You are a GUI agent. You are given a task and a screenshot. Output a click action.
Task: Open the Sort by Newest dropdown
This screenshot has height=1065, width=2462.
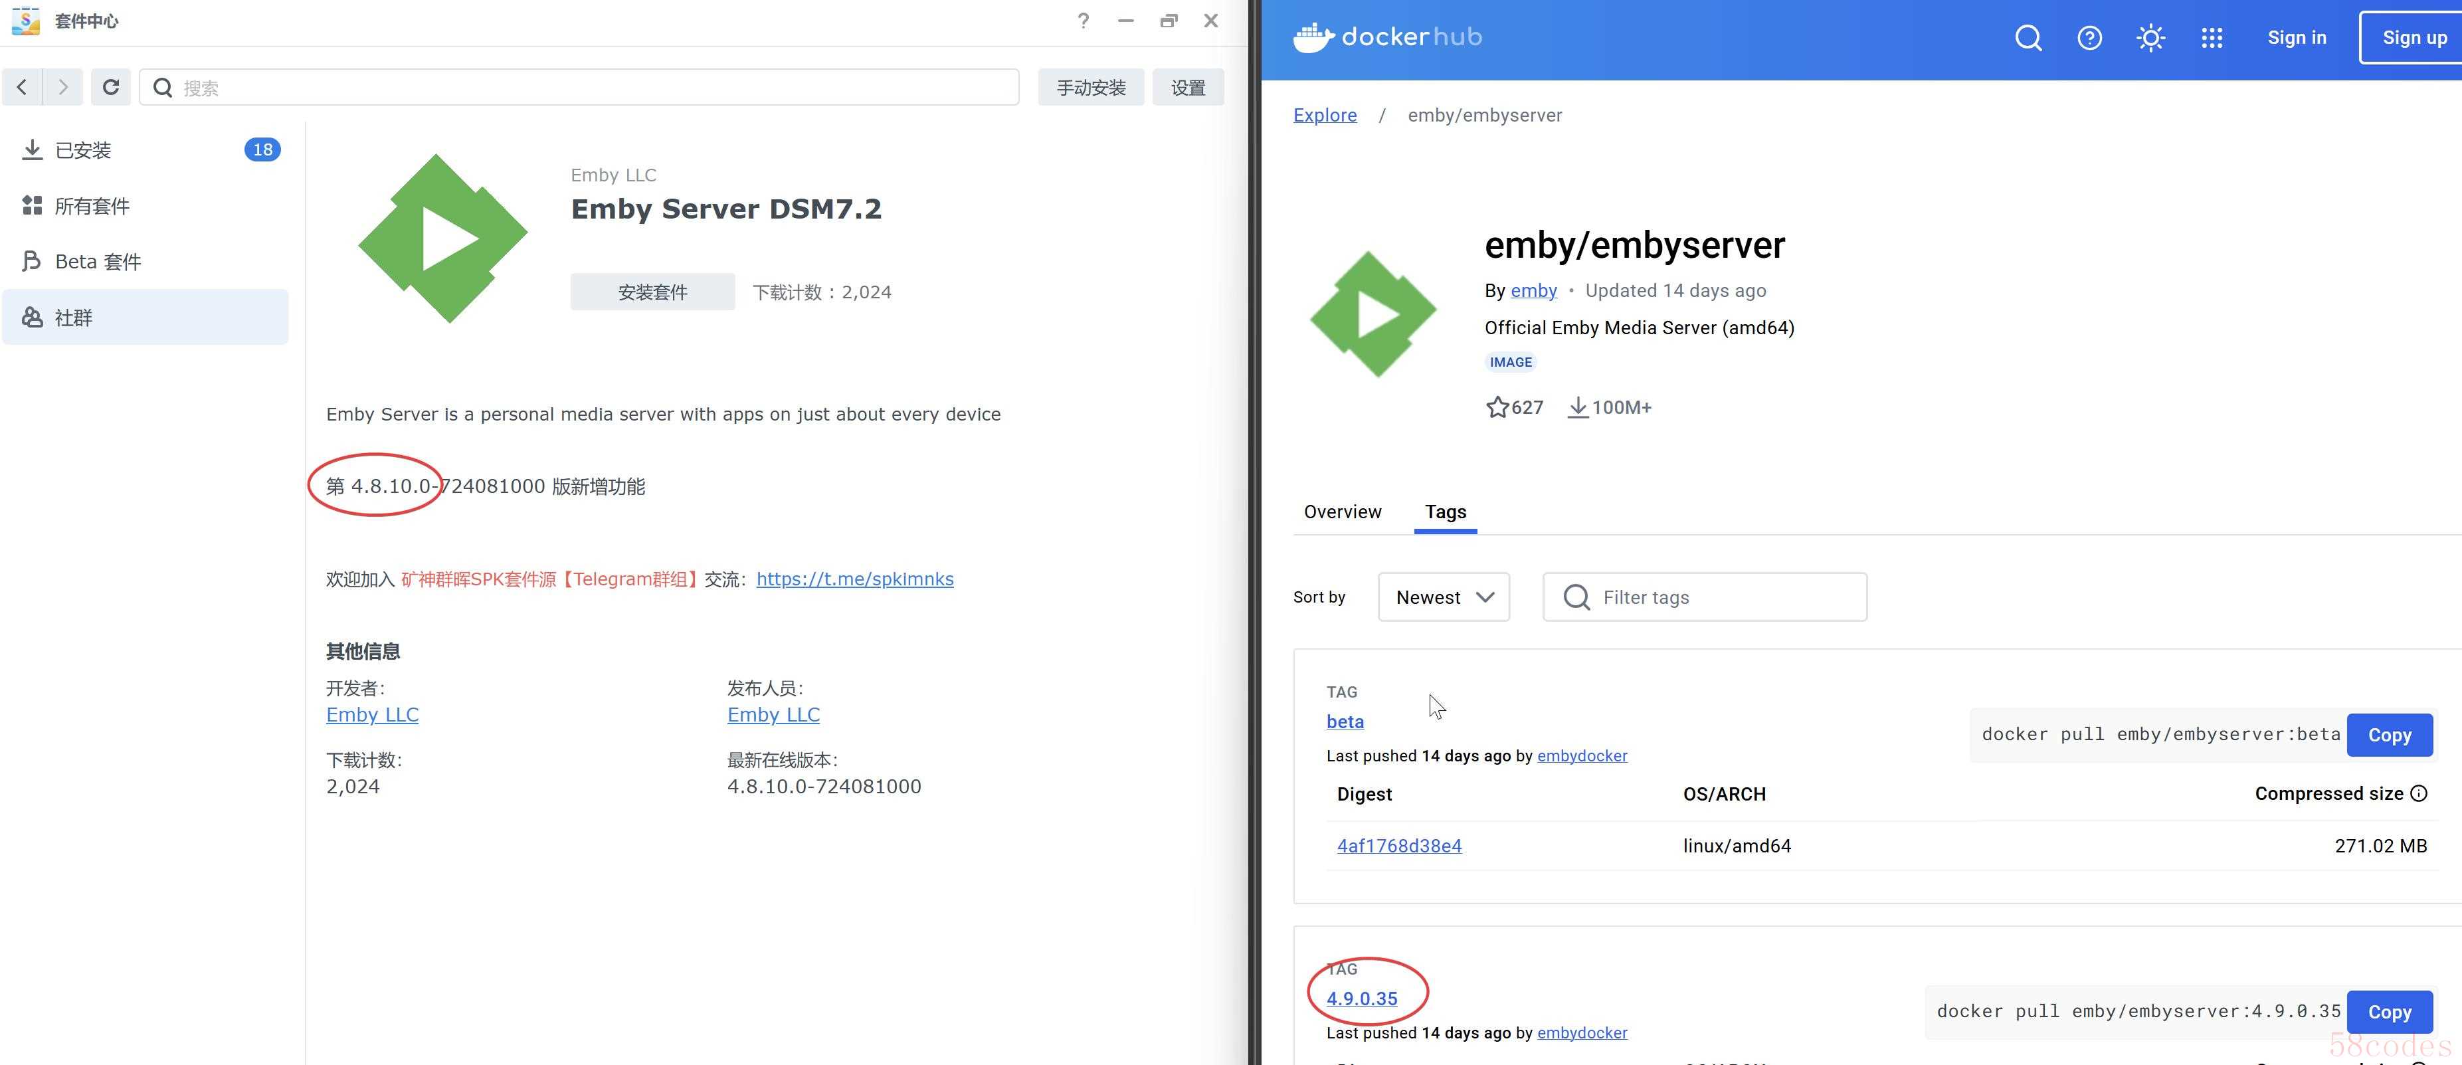(x=1443, y=597)
